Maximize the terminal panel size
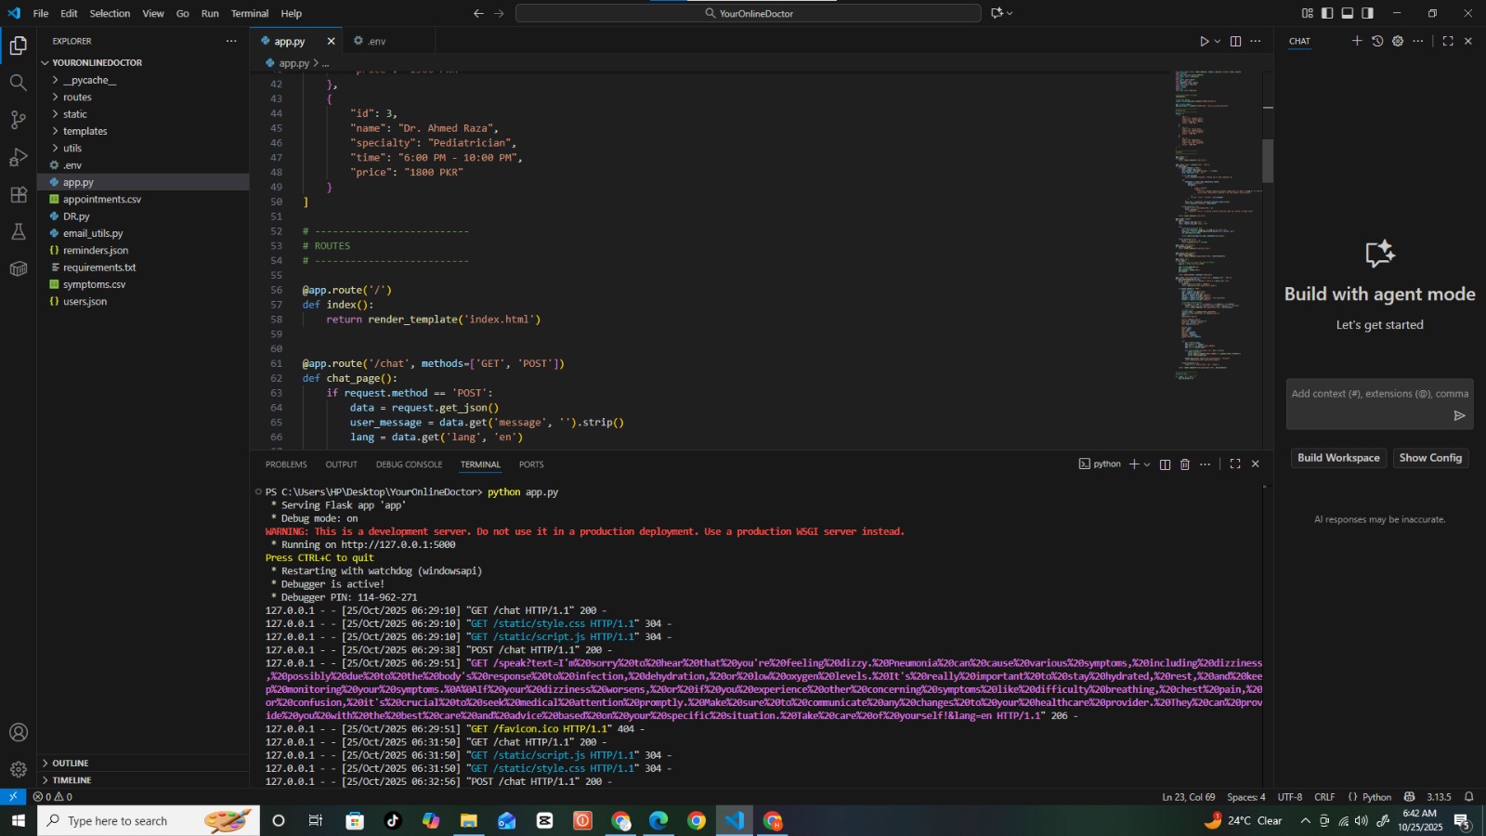Viewport: 1486px width, 836px height. 1235,464
